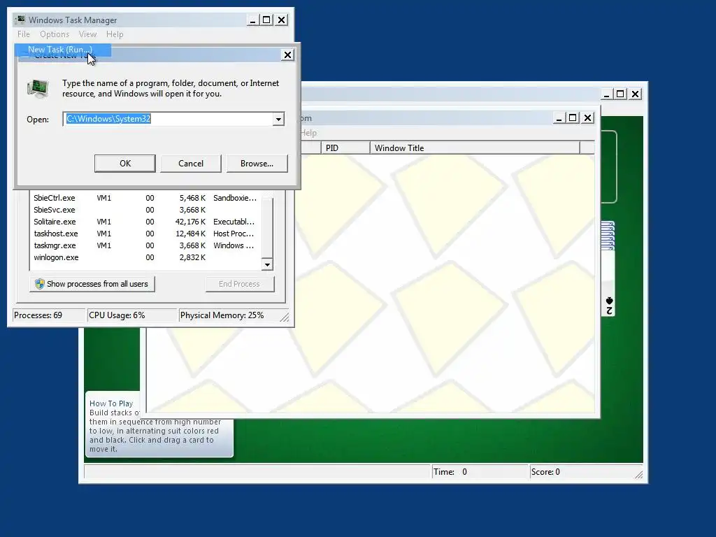Click the 12,484 K memory value

[190, 234]
